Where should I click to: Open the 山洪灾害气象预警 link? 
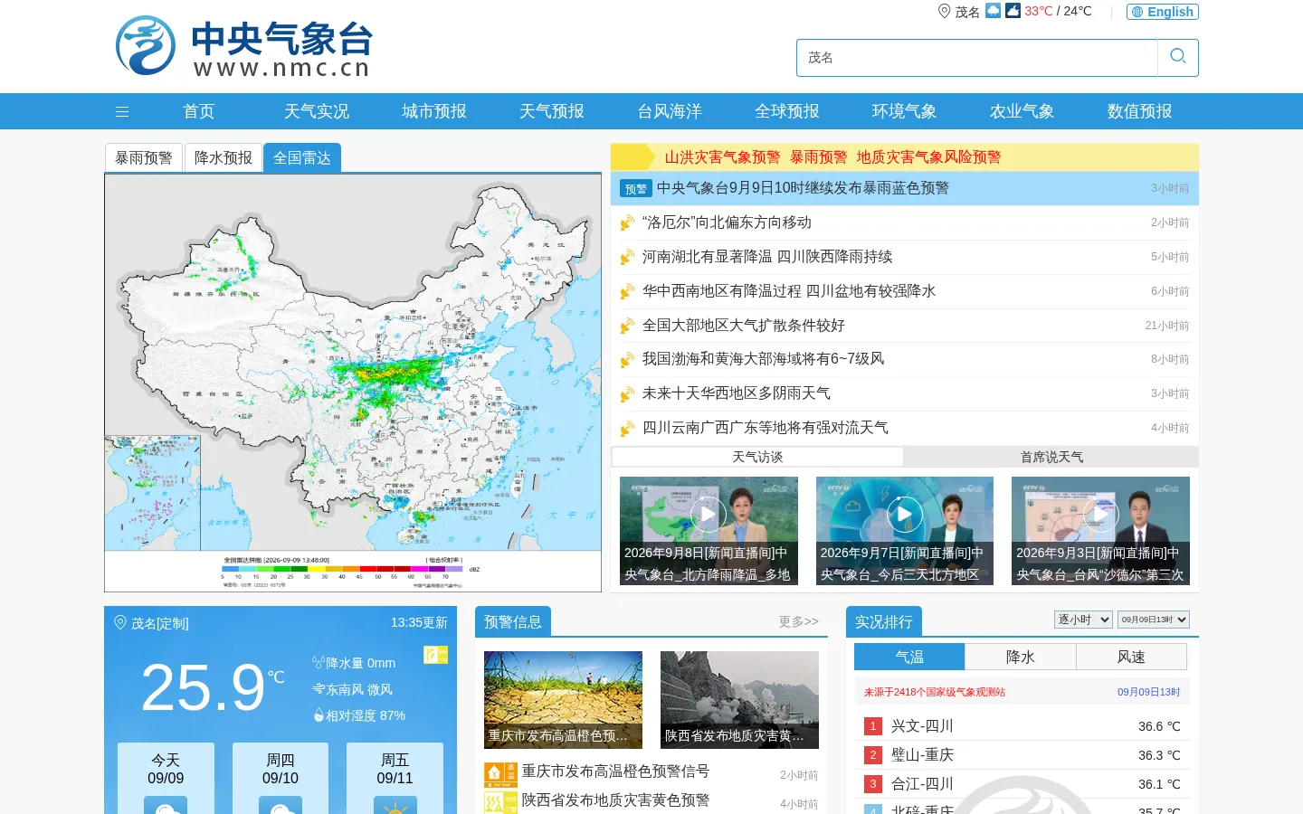(x=723, y=157)
